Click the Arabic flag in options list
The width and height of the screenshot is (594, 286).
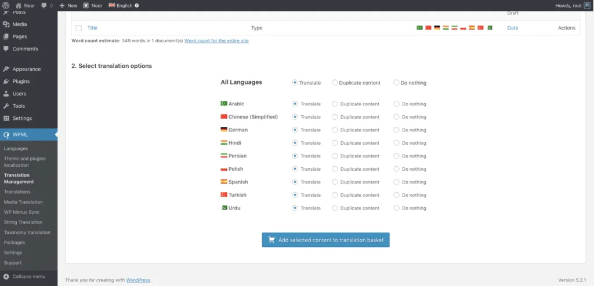point(223,103)
